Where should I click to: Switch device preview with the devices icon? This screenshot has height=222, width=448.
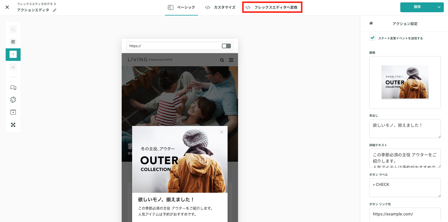(13, 87)
